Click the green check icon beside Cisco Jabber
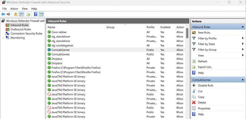 [49, 32]
